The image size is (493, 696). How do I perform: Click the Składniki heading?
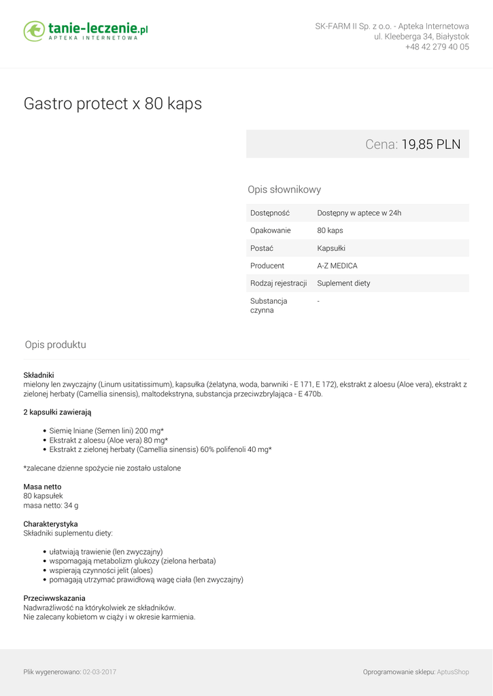[x=39, y=375]
